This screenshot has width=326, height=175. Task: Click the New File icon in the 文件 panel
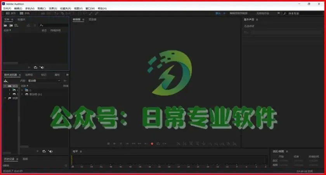[x=16, y=25]
